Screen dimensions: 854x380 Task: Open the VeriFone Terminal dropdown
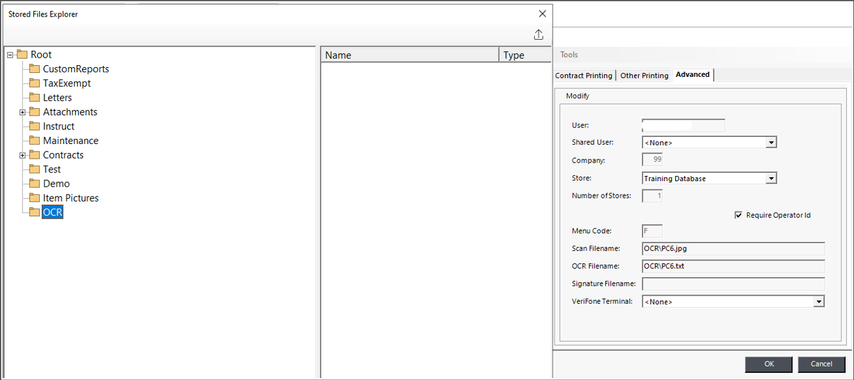click(x=818, y=301)
